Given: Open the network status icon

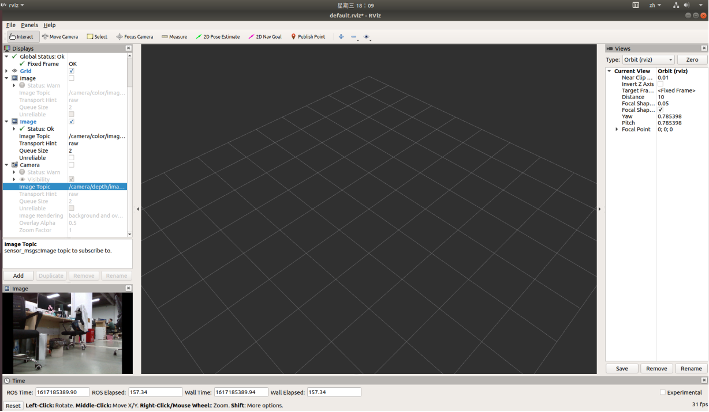Looking at the screenshot, I should 676,5.
